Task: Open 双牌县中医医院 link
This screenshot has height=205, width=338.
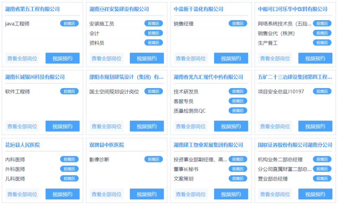Action: [x=107, y=145]
